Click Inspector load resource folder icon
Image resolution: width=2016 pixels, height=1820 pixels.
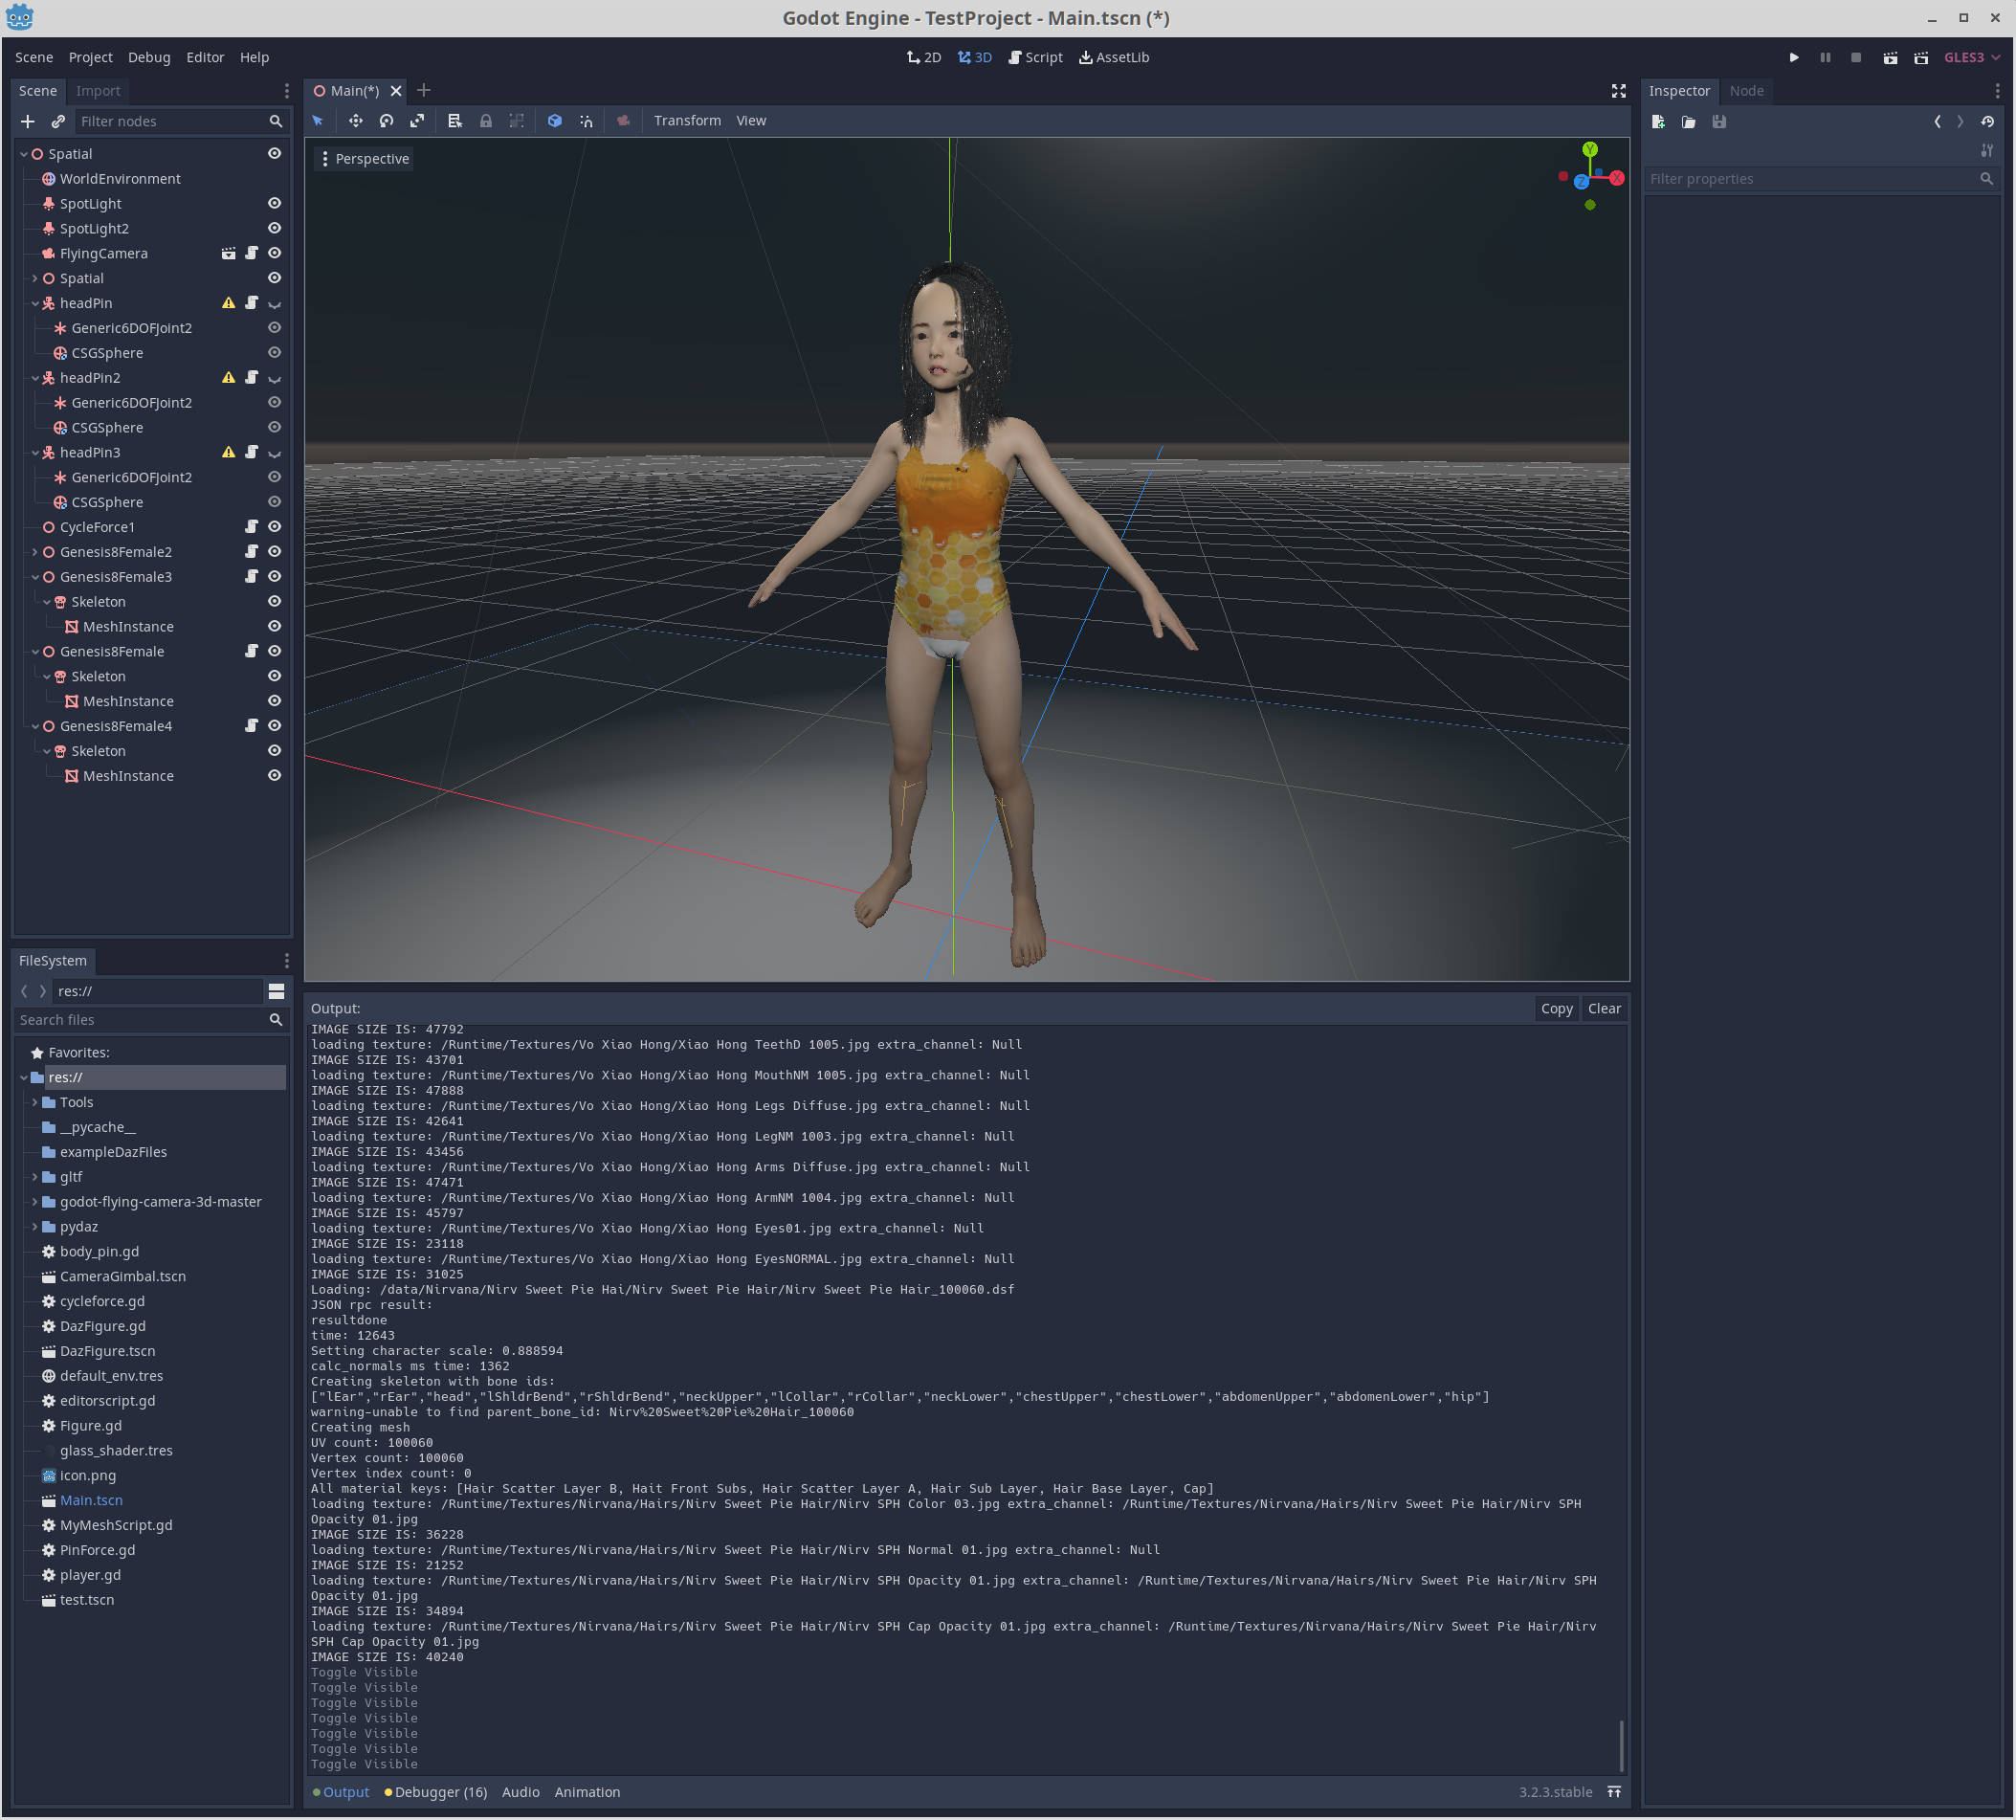[x=1688, y=122]
